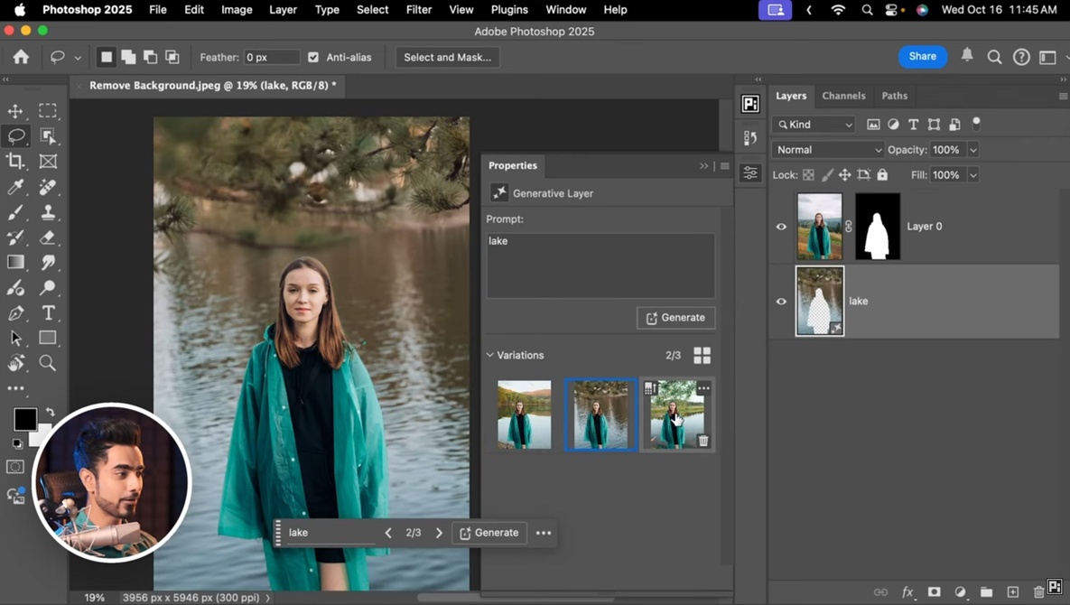Select the Type tool
Viewport: 1070px width, 605px height.
coord(49,312)
